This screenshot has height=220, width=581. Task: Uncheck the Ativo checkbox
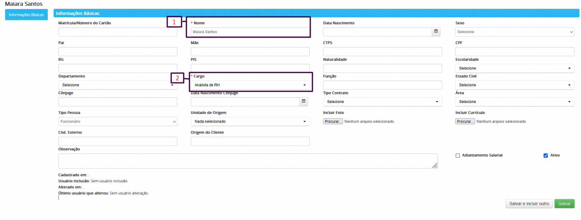[x=545, y=155]
